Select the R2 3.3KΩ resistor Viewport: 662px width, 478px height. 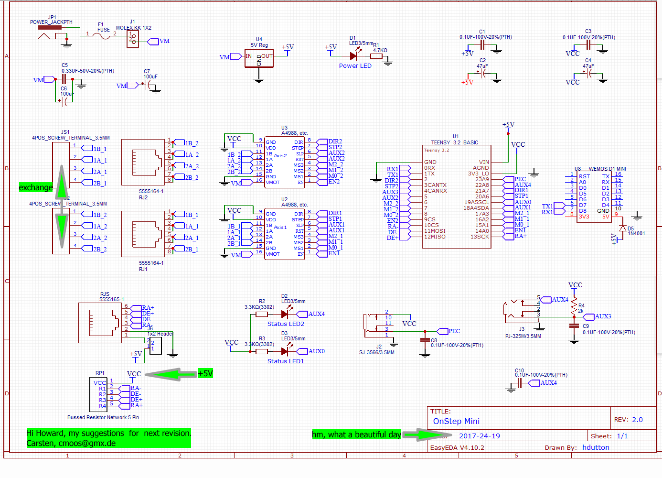[262, 314]
